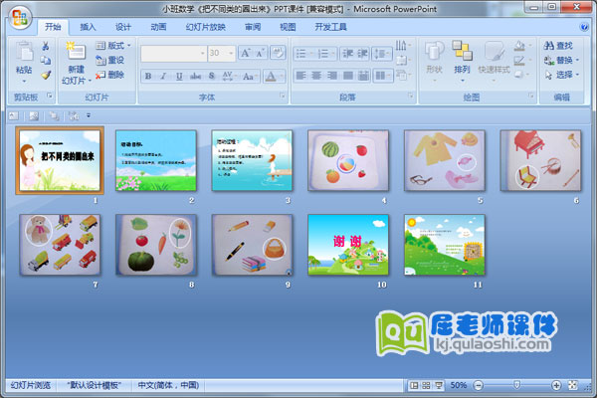Click the Shrink Font icon
597x398 pixels.
point(261,53)
